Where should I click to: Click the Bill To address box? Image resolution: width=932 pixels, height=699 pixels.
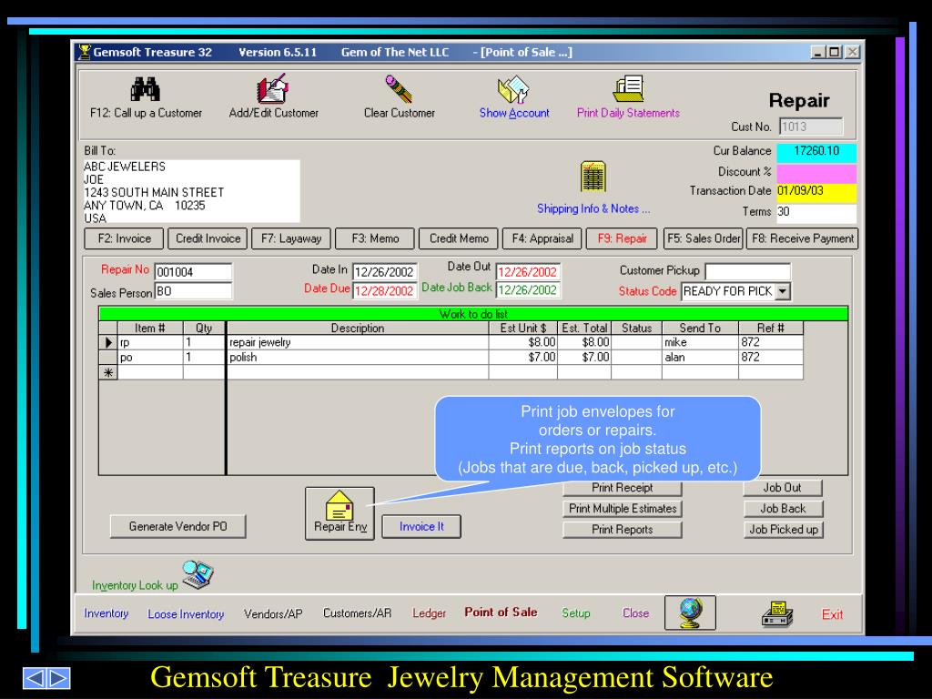(x=191, y=191)
